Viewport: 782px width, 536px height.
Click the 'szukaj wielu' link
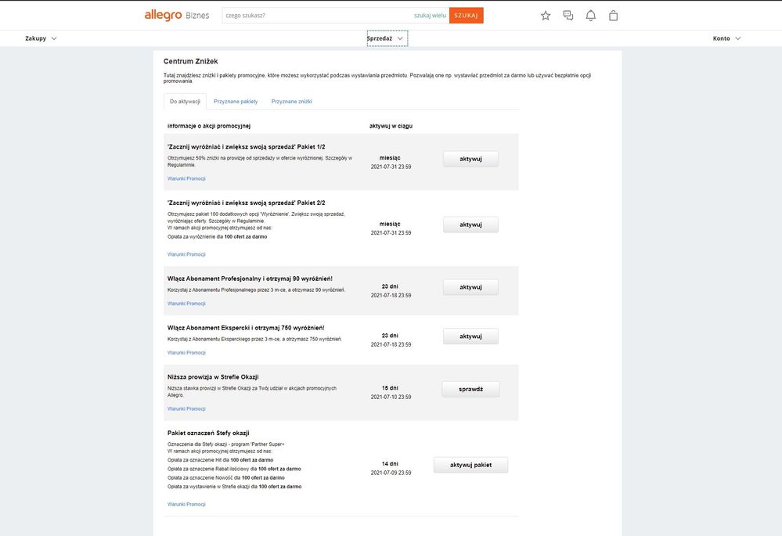pos(430,16)
